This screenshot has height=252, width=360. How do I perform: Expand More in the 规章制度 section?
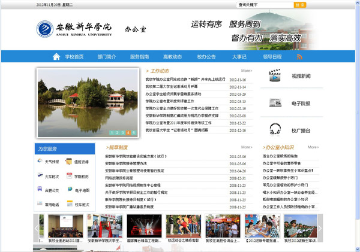[247, 147]
